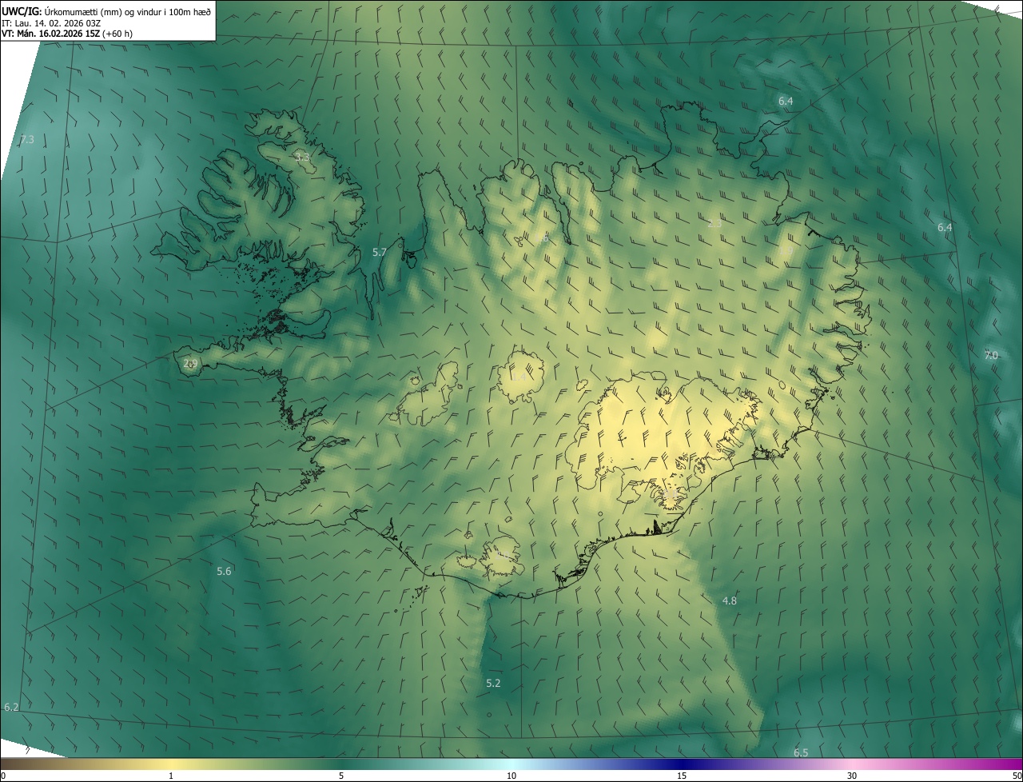The image size is (1023, 782).
Task: Click the 4.8 value label southeast of Iceland
Action: [730, 600]
